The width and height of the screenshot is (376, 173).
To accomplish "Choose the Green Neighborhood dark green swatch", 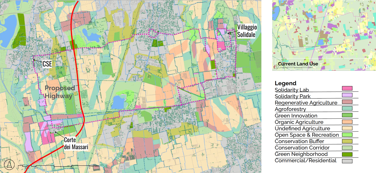I will (x=347, y=154).
